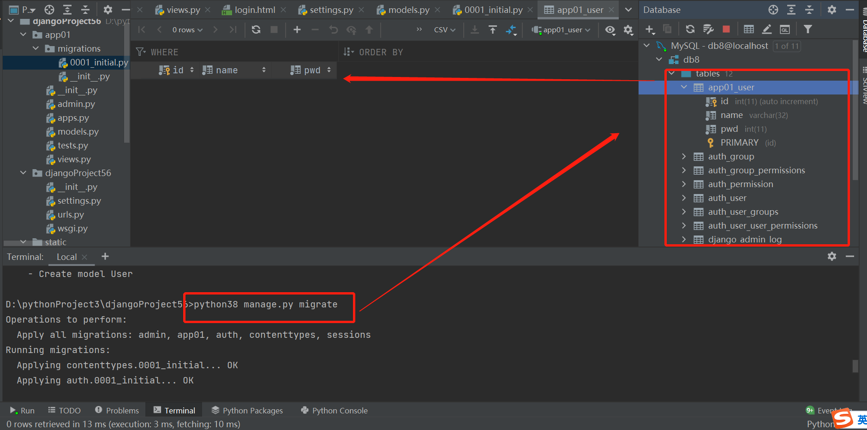Viewport: 867px width, 430px height.
Task: Disconnect the data source with red stop icon
Action: (726, 29)
